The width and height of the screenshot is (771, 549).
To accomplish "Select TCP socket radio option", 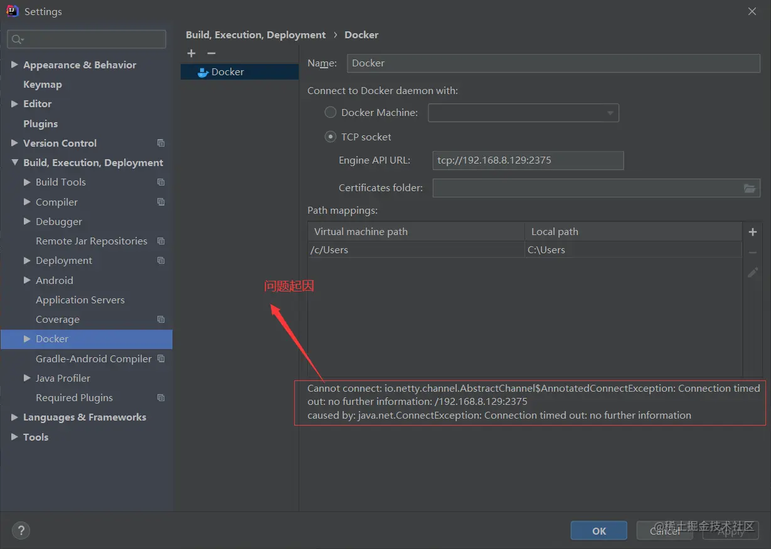I will tap(330, 137).
